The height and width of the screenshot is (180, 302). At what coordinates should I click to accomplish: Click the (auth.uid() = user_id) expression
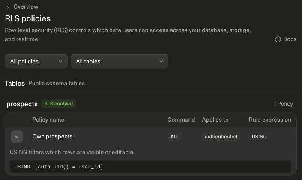(x=69, y=167)
